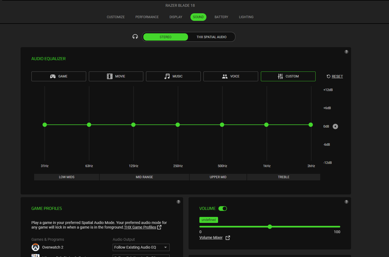Open the Battery tab

(x=221, y=17)
